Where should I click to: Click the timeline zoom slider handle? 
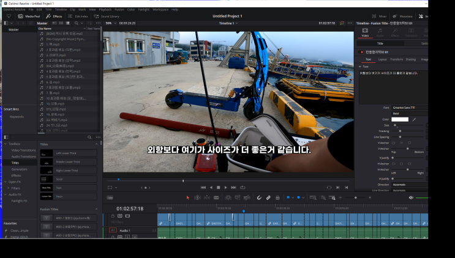click(355, 197)
